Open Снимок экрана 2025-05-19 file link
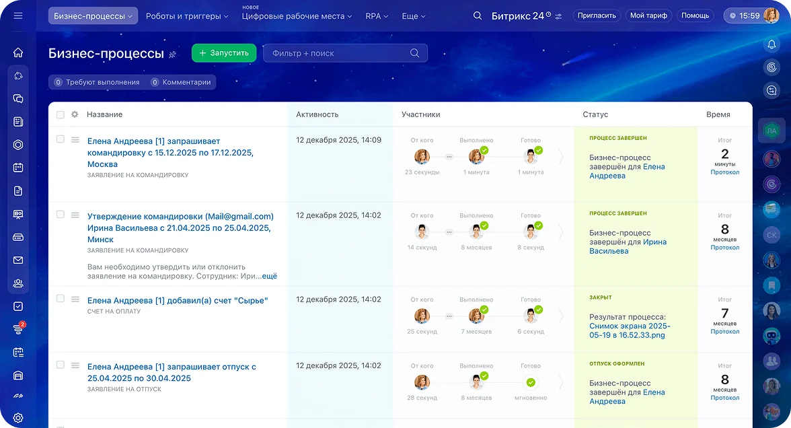 [629, 330]
